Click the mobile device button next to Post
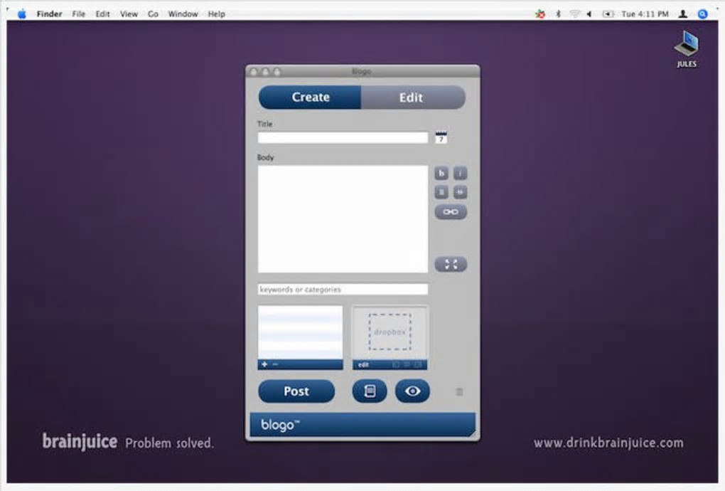725x491 pixels. pos(370,391)
